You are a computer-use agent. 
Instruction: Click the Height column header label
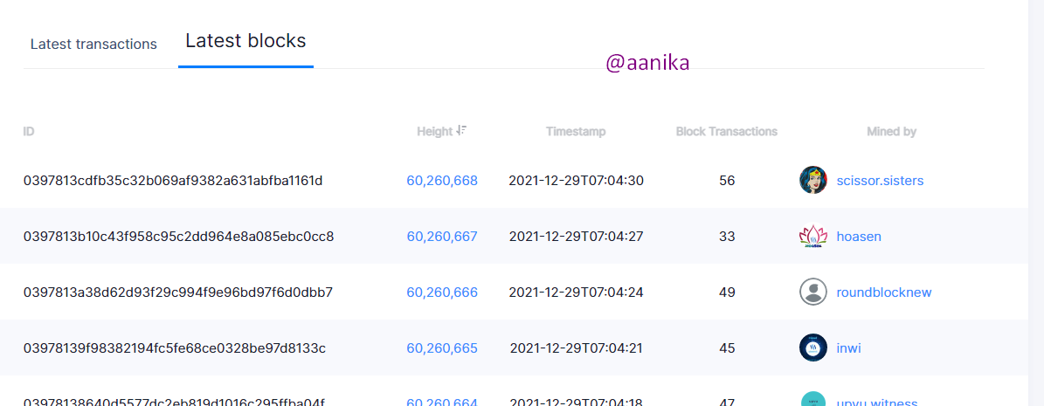tap(435, 132)
